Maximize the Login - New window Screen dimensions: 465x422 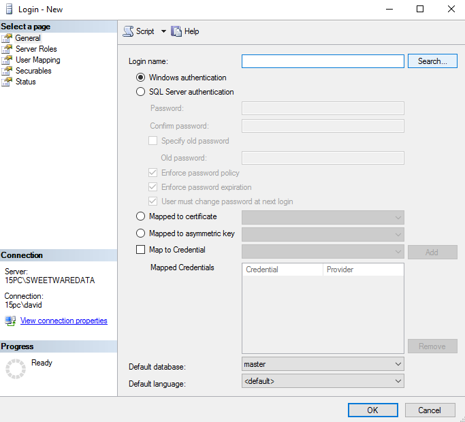click(420, 10)
